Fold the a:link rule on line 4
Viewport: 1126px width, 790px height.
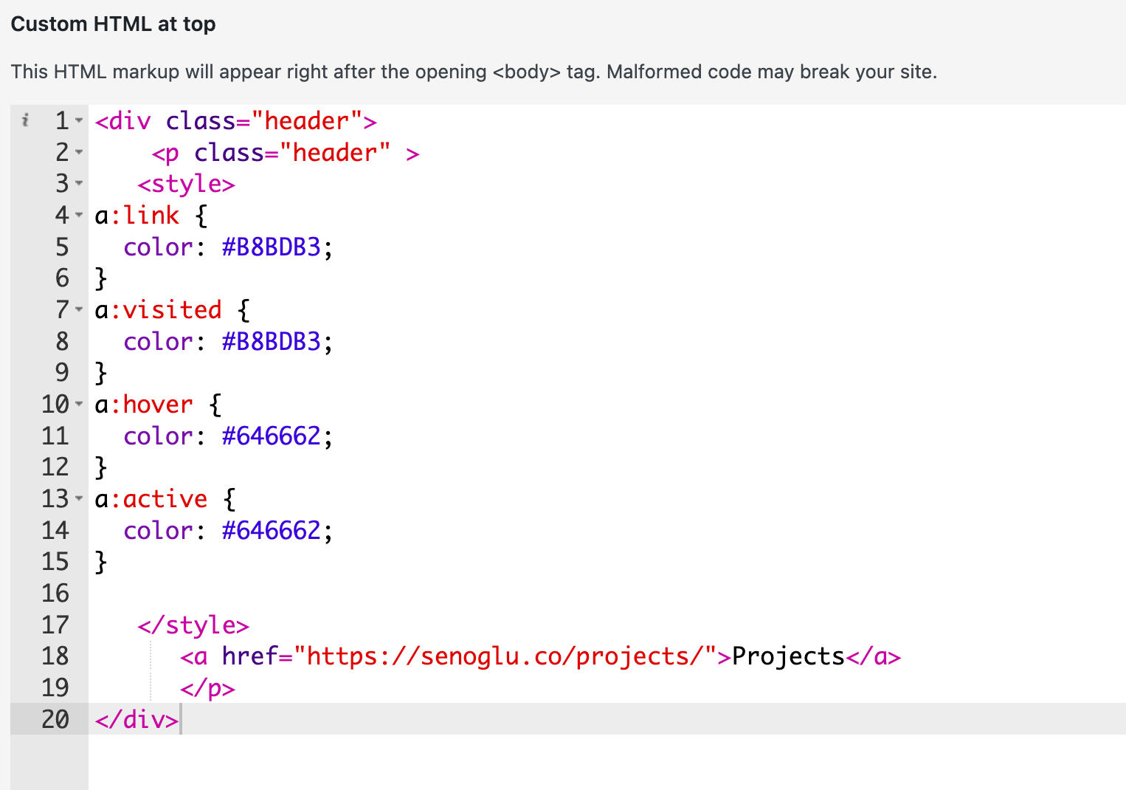79,215
